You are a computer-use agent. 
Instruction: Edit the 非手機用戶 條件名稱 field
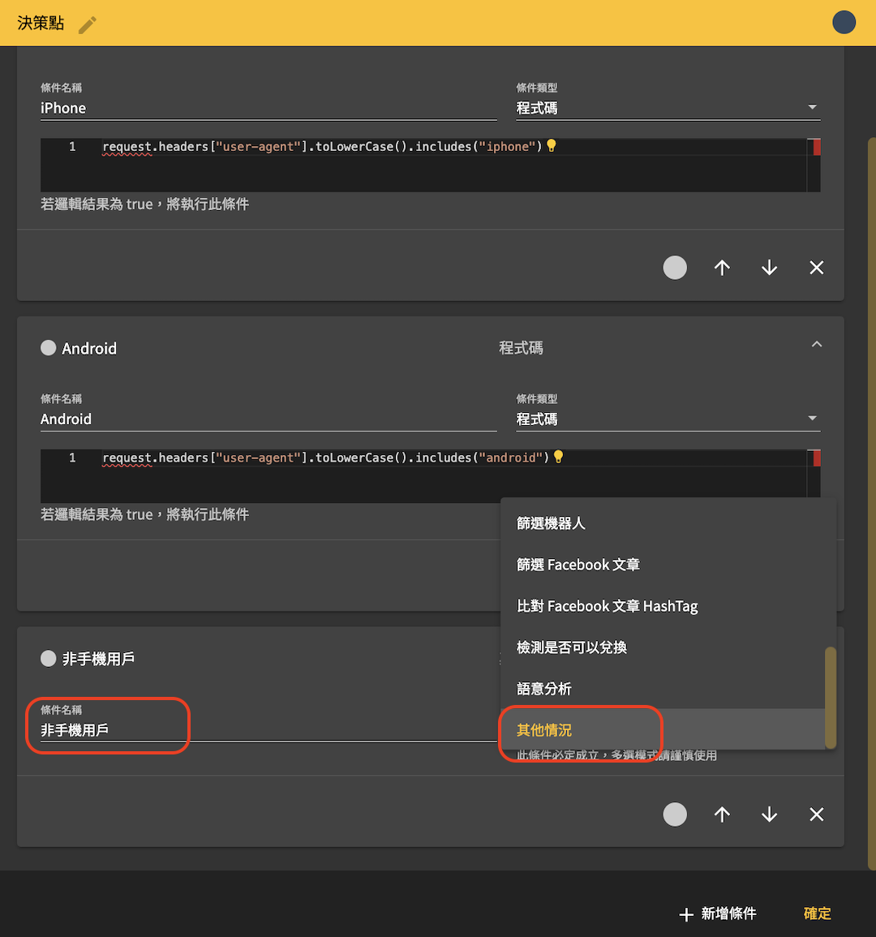[x=268, y=729]
